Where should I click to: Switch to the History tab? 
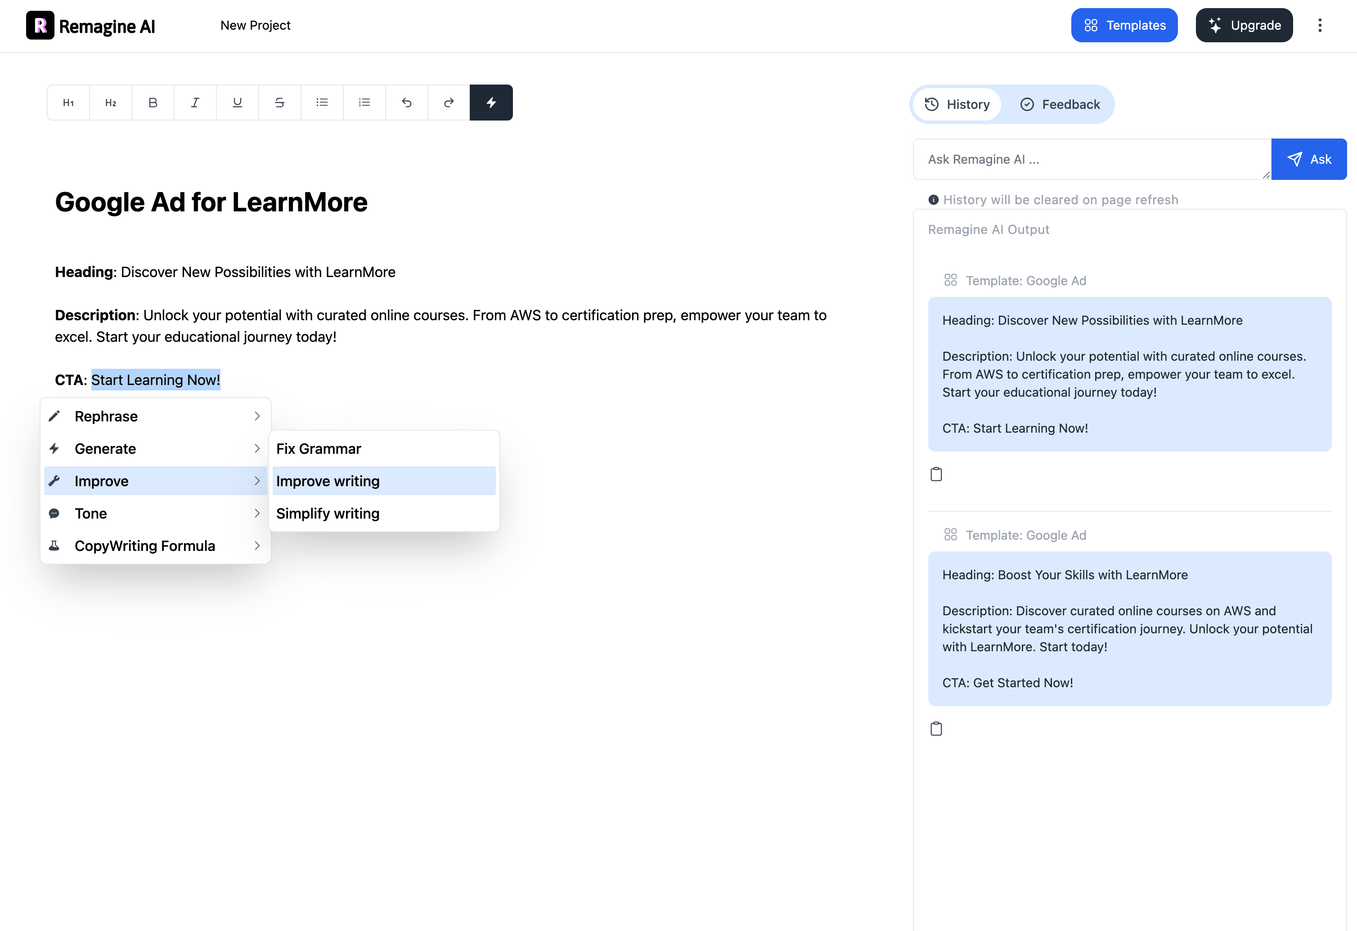(x=957, y=104)
